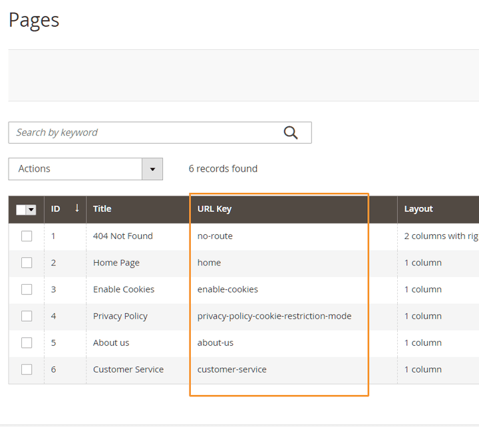Click ID cell '3'

pos(53,289)
